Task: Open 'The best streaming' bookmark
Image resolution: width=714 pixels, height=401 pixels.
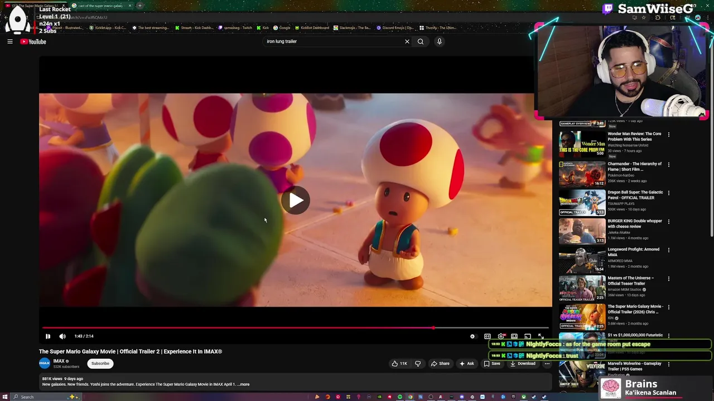Action: tap(151, 28)
